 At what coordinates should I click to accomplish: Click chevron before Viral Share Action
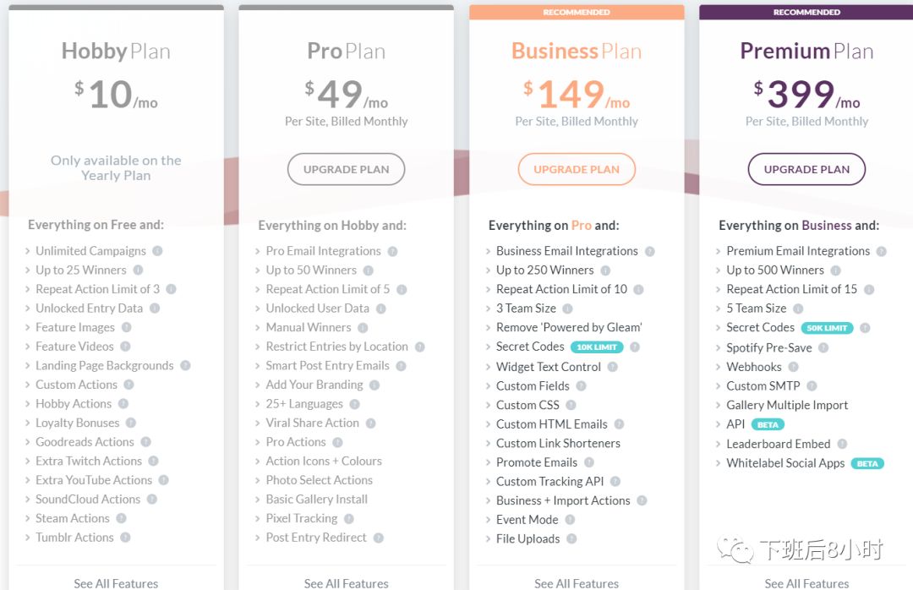point(257,423)
